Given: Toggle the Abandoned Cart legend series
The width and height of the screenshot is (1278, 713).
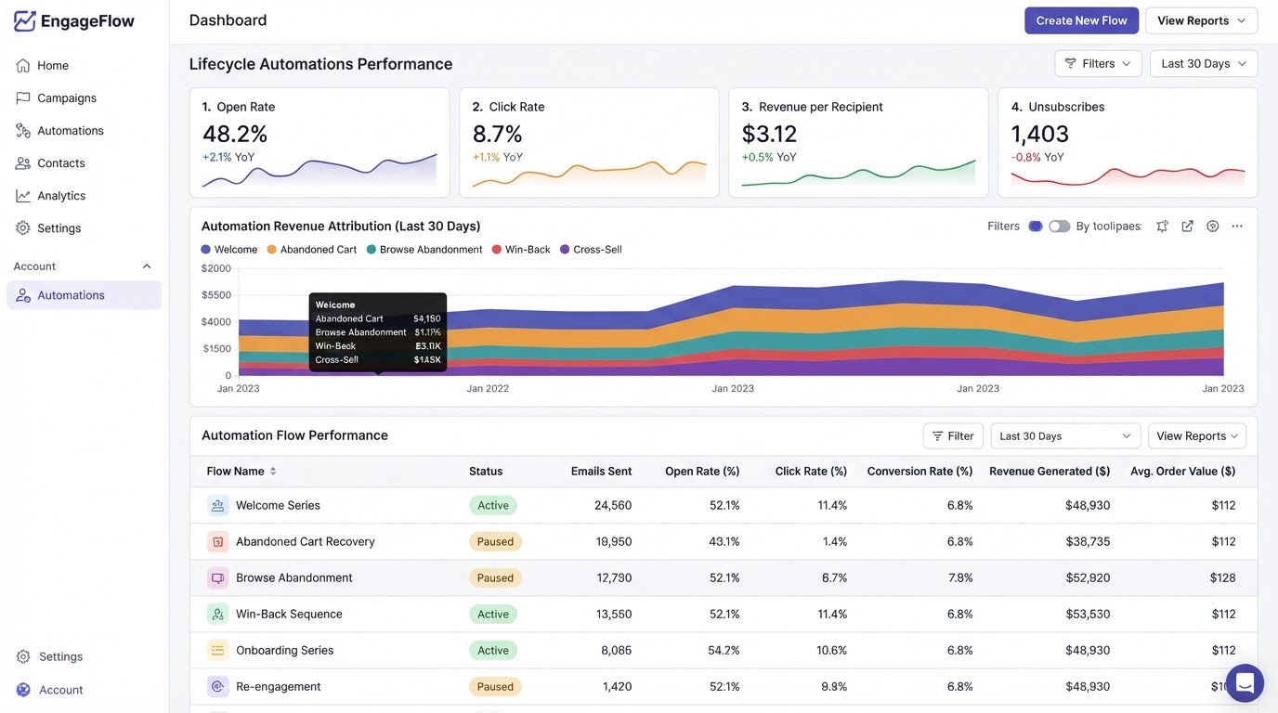Looking at the screenshot, I should click(x=312, y=250).
